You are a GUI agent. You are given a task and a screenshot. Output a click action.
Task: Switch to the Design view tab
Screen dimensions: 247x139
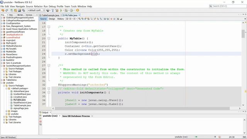tap(52, 19)
